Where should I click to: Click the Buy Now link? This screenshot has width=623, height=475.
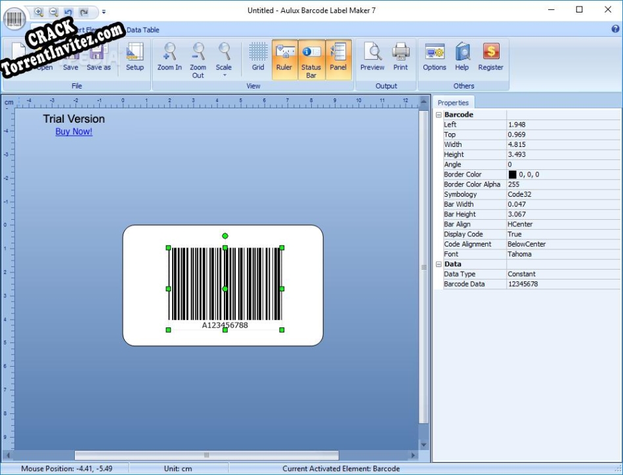(73, 131)
